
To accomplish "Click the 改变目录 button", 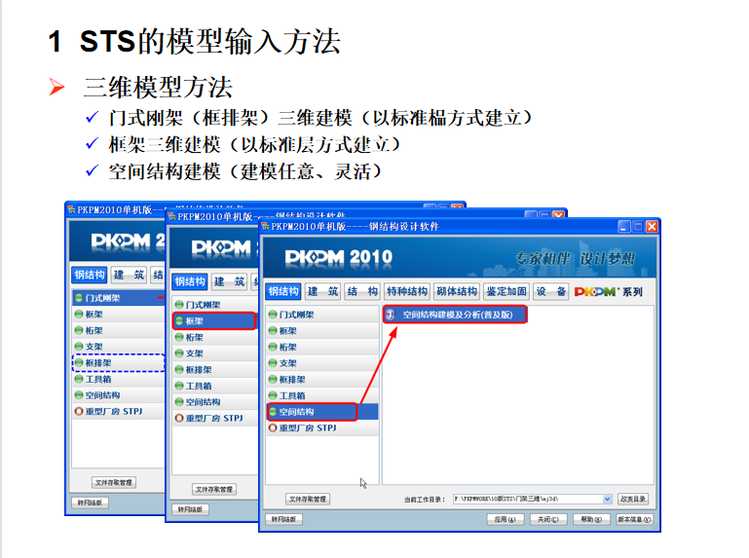I will (633, 499).
